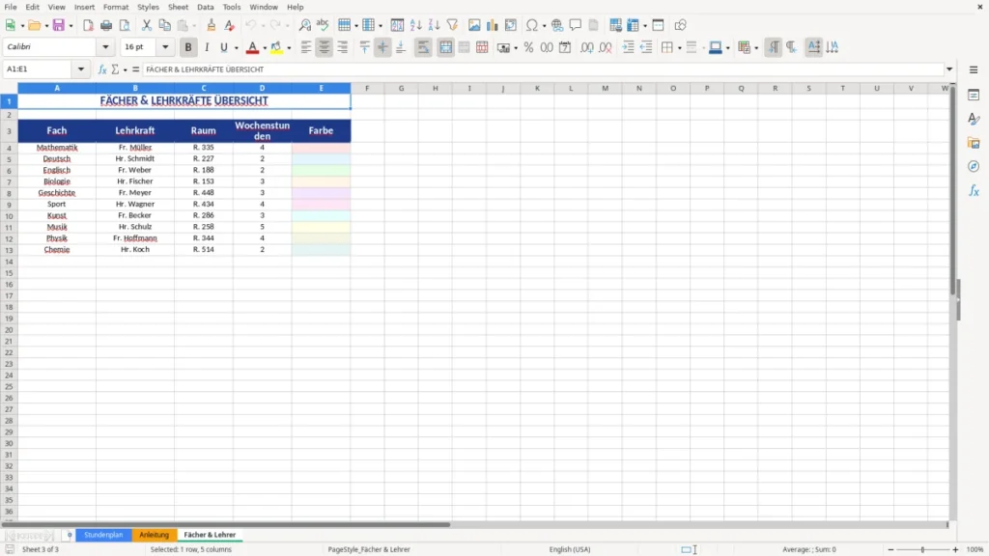Open the Function Wizard next to the Name Box
Image resolution: width=989 pixels, height=556 pixels.
pyautogui.click(x=102, y=69)
